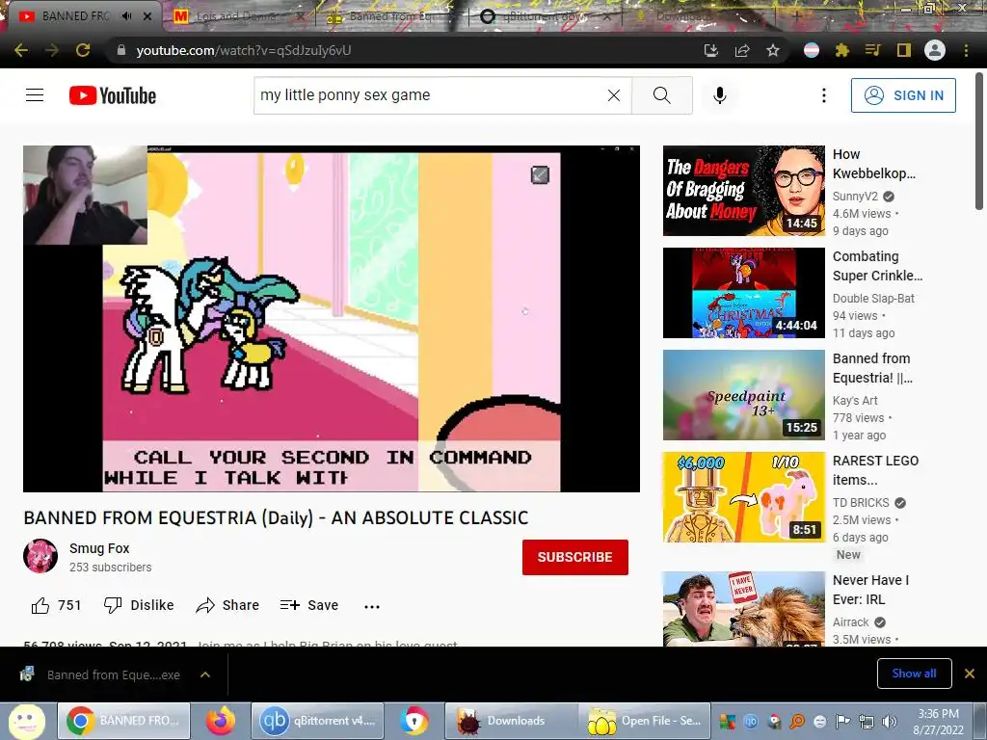Open the Chrome profile avatar
987x740 pixels.
click(935, 50)
